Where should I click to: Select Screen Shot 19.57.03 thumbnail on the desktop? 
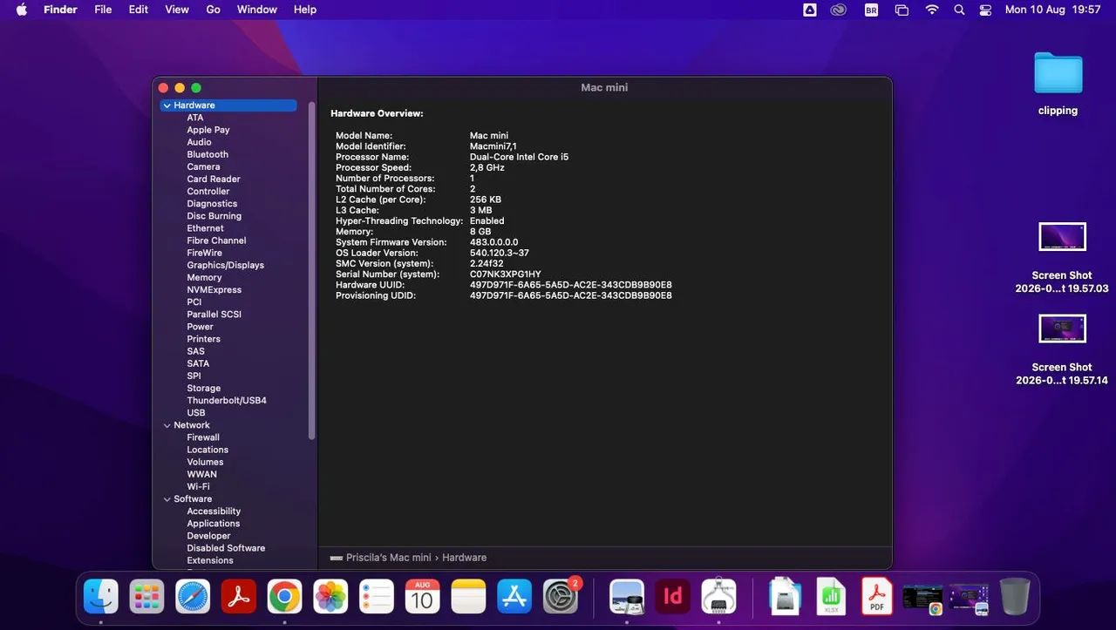[1062, 237]
